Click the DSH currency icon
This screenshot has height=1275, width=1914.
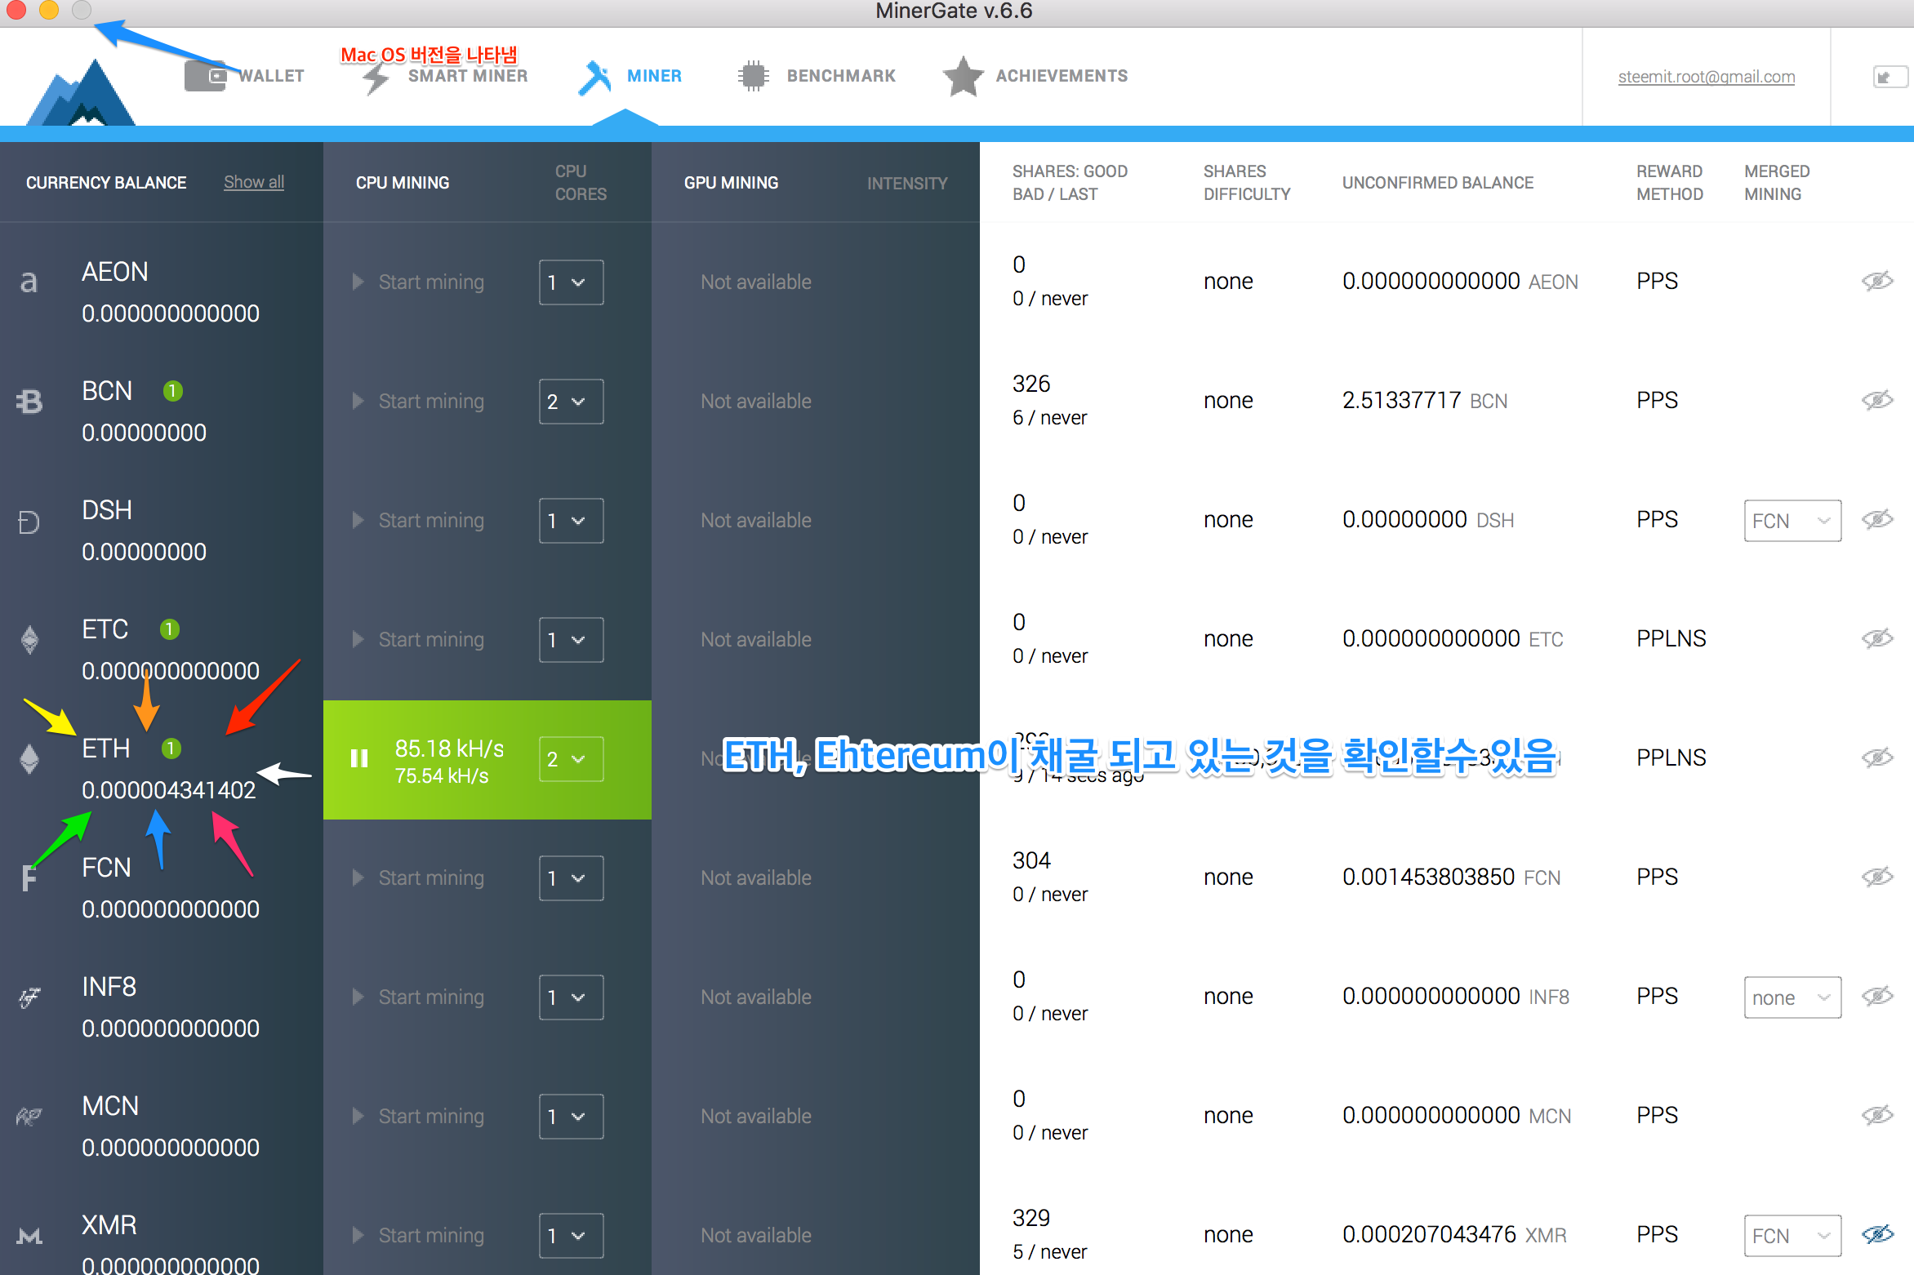(x=29, y=521)
